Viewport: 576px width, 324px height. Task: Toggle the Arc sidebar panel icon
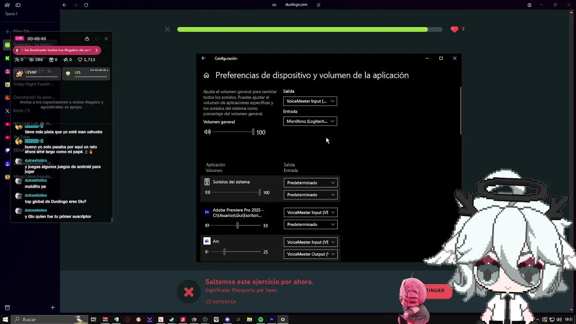(18, 5)
